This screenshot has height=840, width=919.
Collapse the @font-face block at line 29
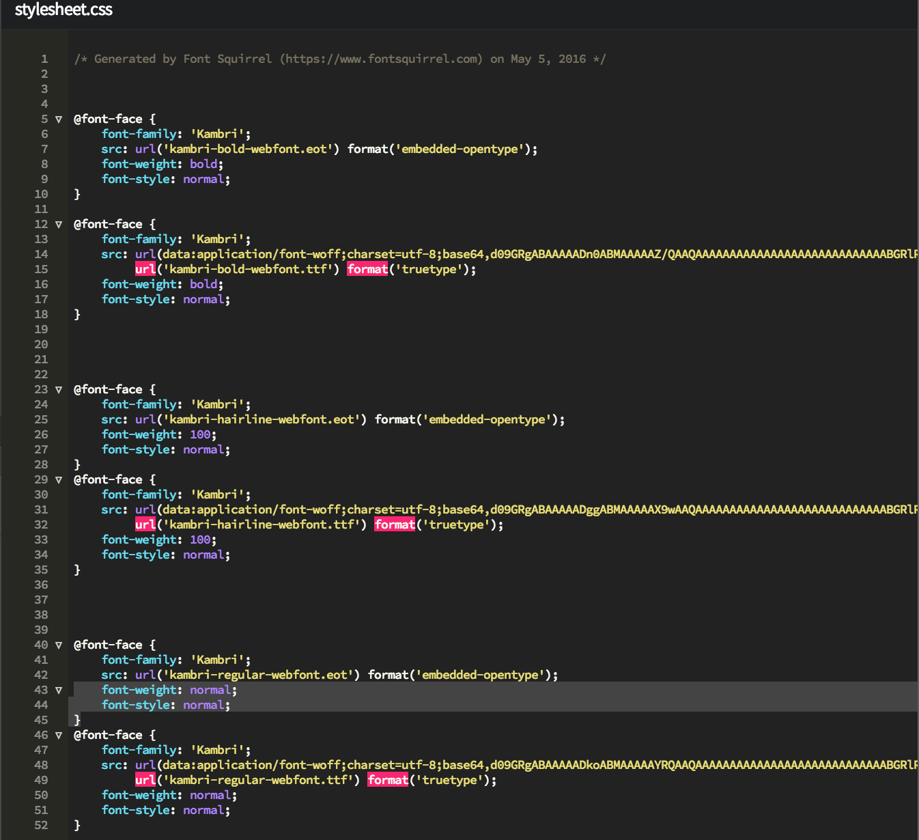tap(58, 479)
